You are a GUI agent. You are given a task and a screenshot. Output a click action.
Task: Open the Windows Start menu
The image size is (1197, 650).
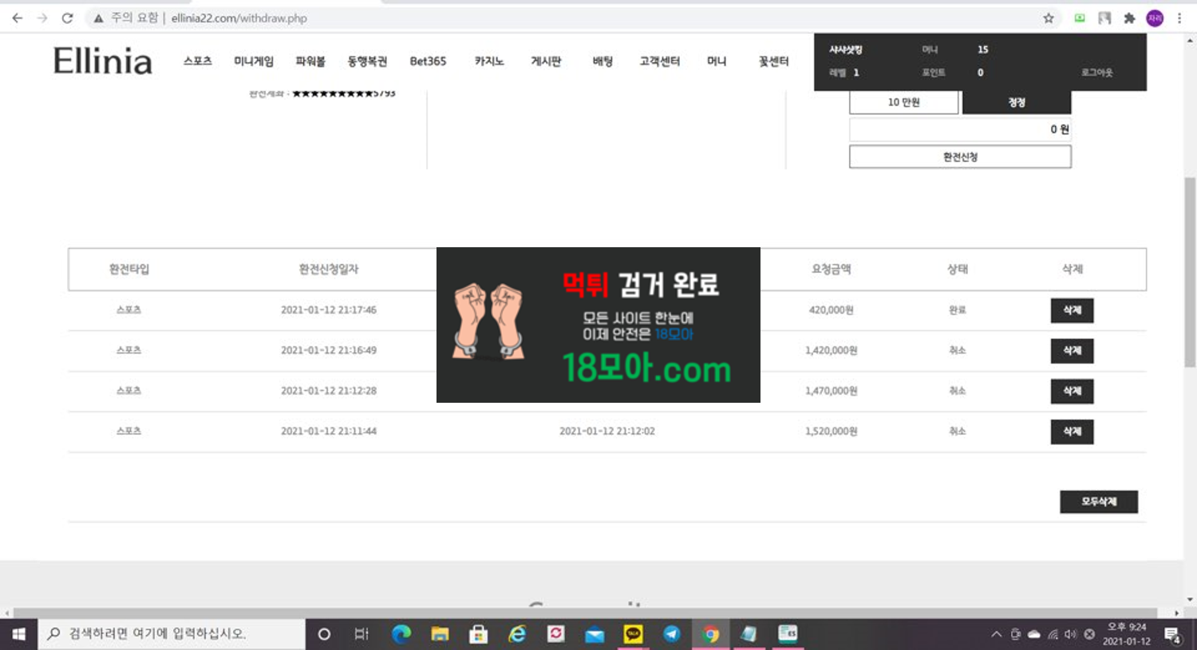[x=18, y=634]
